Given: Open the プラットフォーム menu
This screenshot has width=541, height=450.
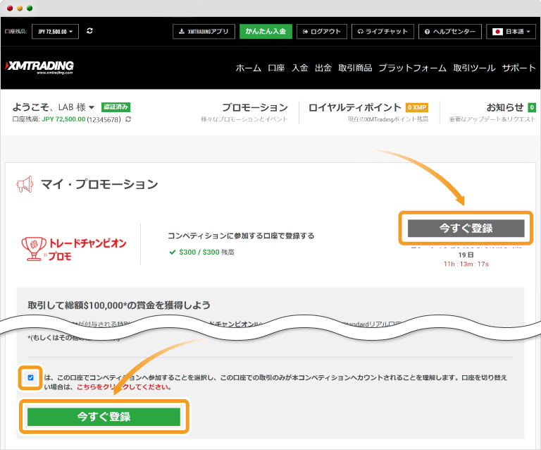Looking at the screenshot, I should [413, 68].
